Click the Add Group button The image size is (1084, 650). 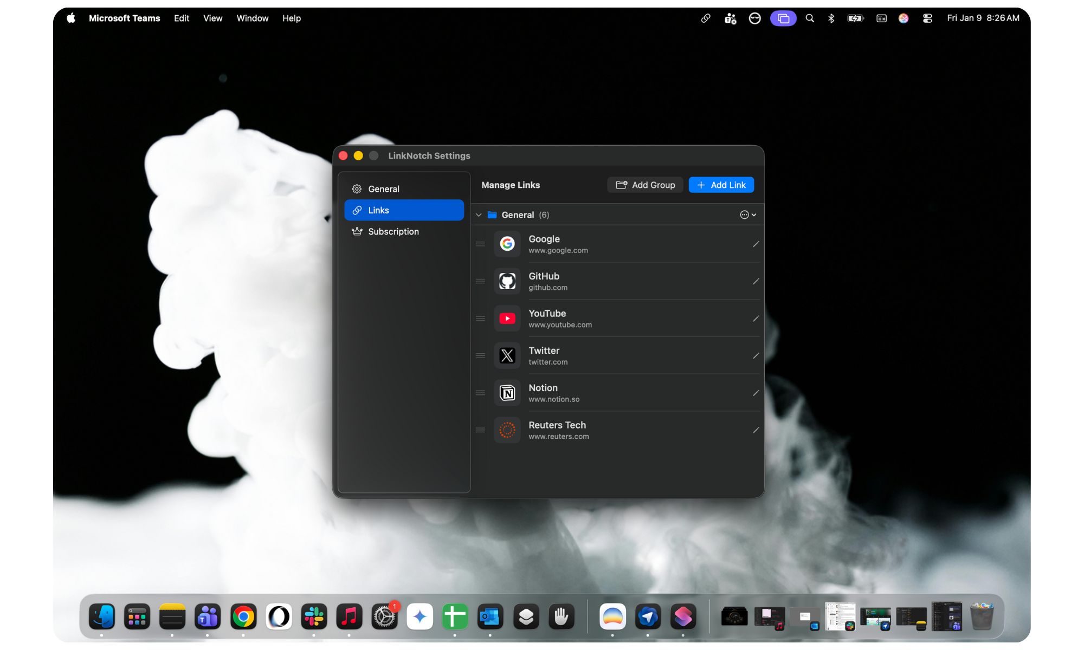click(x=645, y=185)
